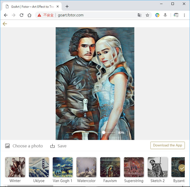The width and height of the screenshot is (190, 187).
Task: Apply the Watercolor art style
Action: pyautogui.click(x=86, y=167)
